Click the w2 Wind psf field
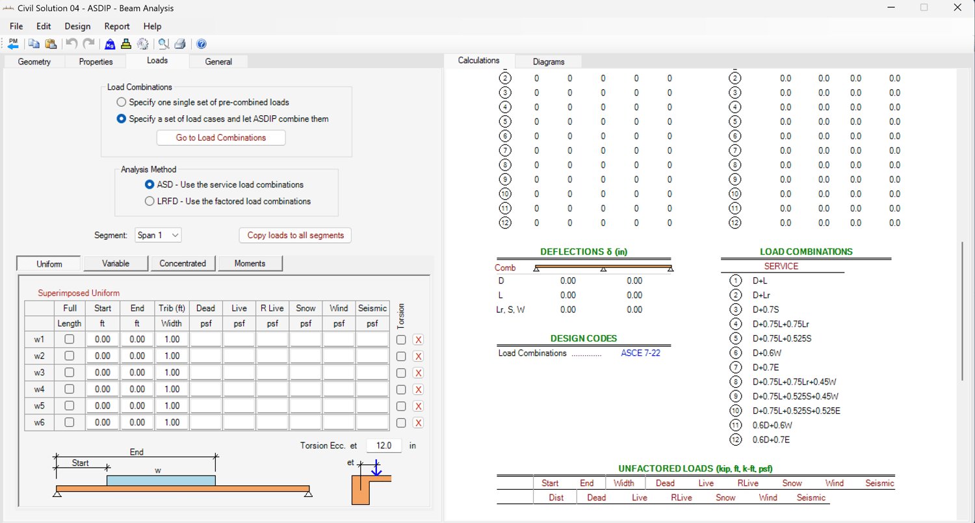975x523 pixels. coord(339,356)
